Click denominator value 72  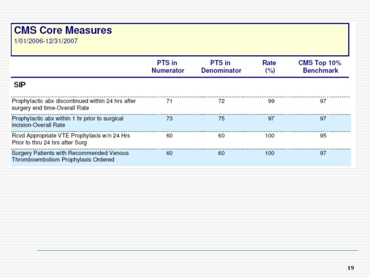(x=221, y=101)
